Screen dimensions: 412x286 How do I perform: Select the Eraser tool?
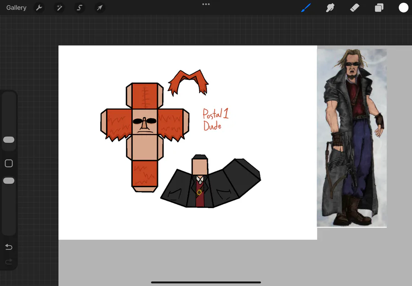point(354,8)
